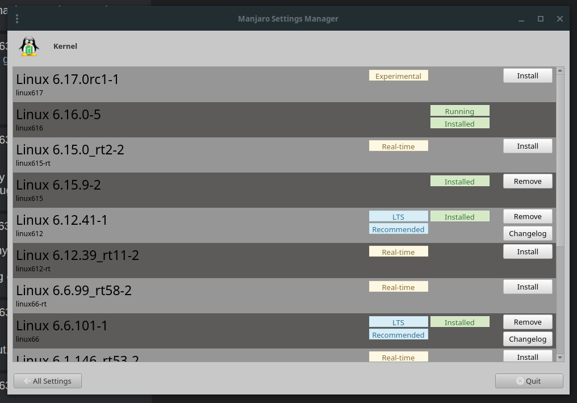Click the Installed tag on Linux 6.16.0-5

coord(460,123)
